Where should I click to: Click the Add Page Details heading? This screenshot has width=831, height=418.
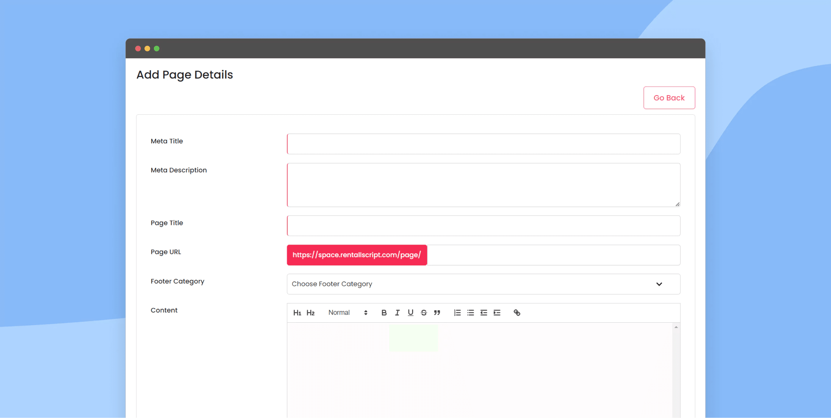tap(184, 75)
